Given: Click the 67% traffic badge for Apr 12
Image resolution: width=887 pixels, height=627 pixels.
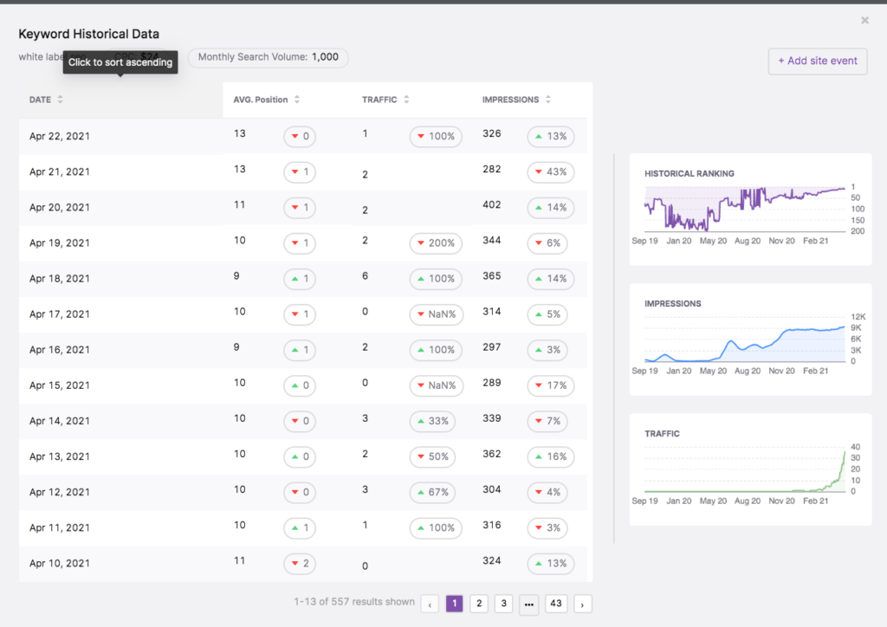Looking at the screenshot, I should coord(433,493).
